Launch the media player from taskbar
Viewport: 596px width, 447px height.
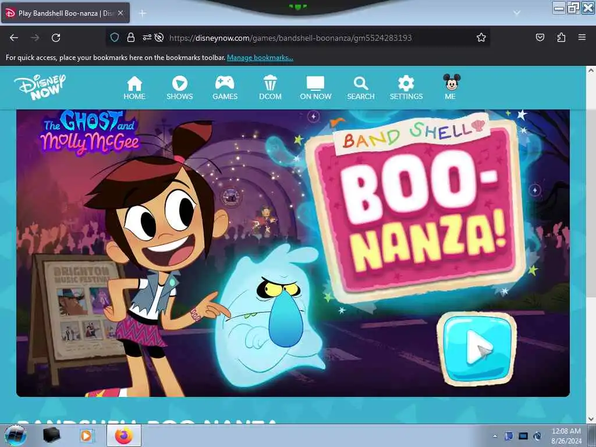coord(86,435)
